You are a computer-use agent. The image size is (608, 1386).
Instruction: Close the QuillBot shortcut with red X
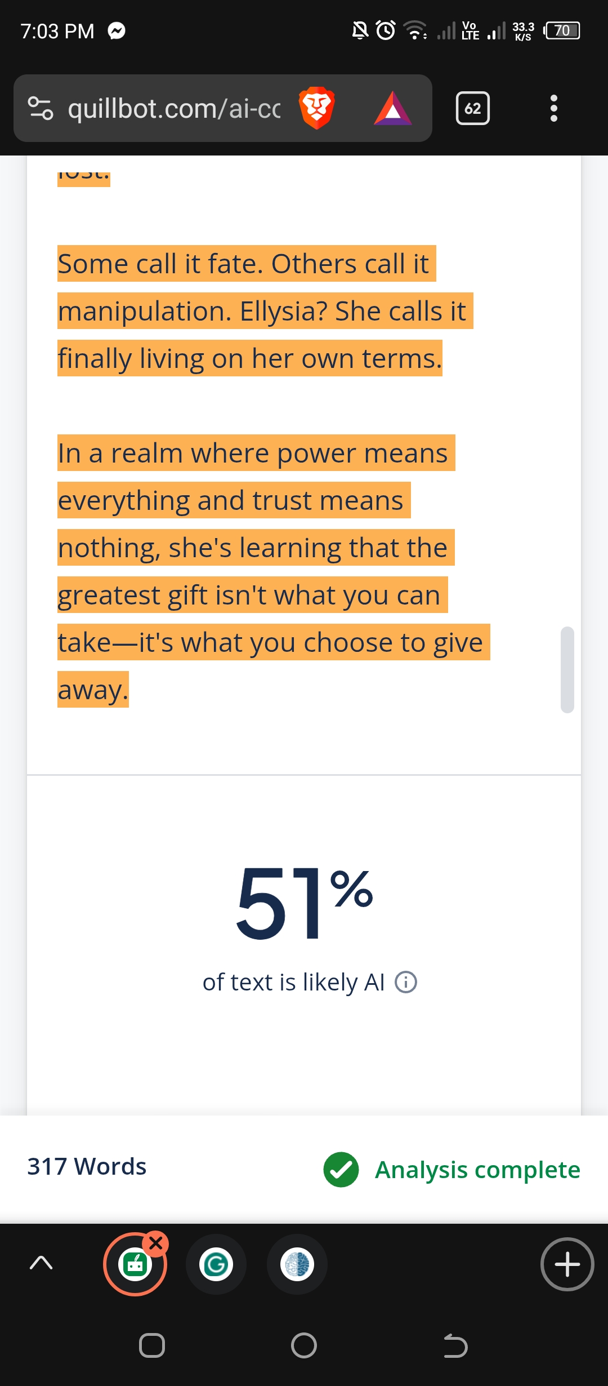156,1242
